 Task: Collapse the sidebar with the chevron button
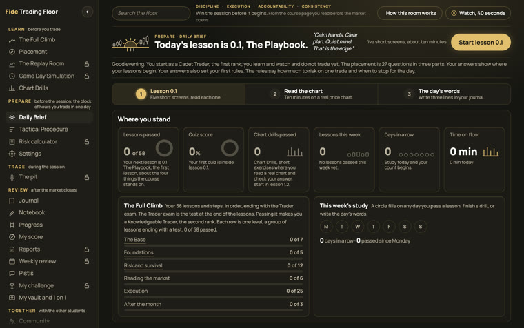click(88, 12)
